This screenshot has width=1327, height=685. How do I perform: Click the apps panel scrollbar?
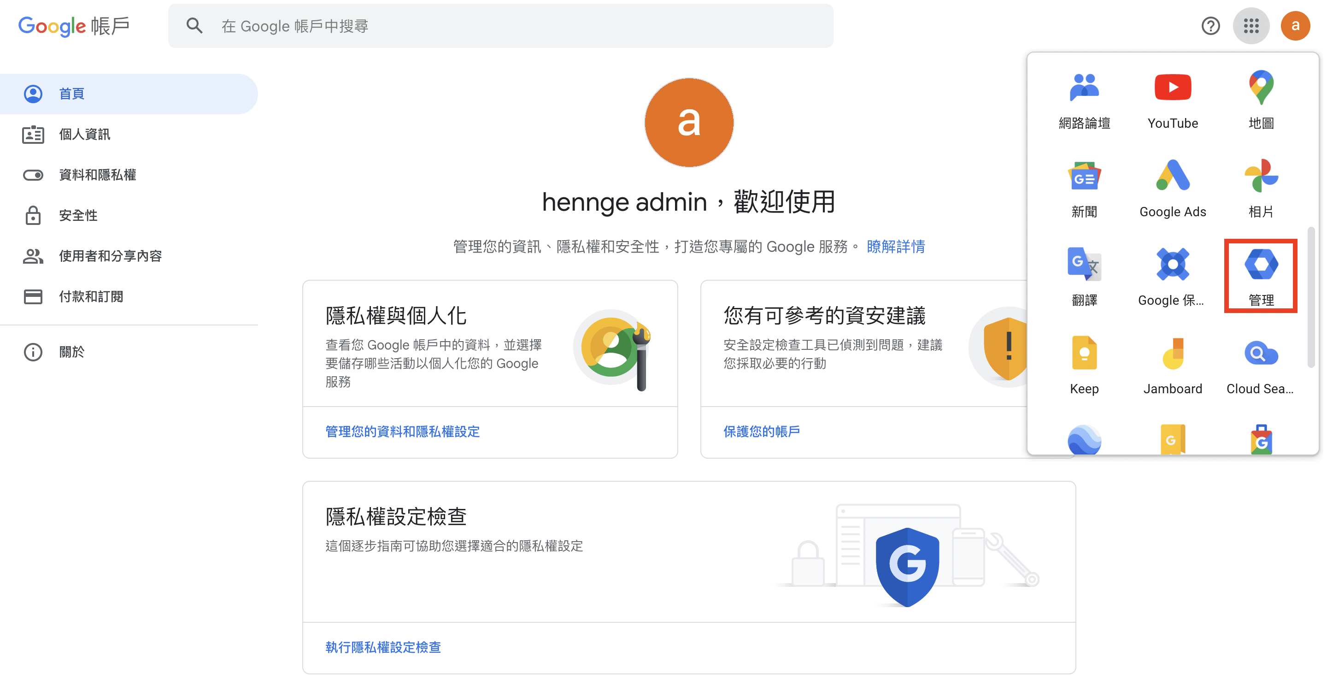[x=1311, y=297]
